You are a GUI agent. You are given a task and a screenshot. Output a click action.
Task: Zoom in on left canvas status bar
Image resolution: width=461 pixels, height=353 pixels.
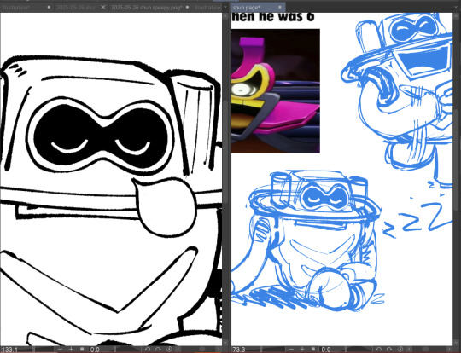[71, 350]
